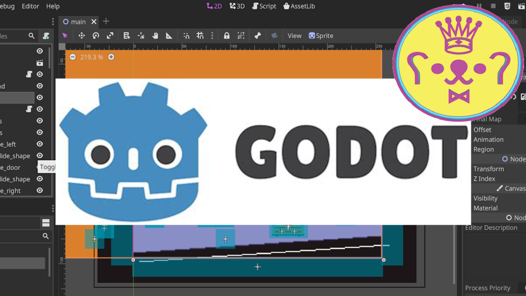Toggle visibility of the e_right node
This screenshot has height=296, width=526.
coord(40,191)
